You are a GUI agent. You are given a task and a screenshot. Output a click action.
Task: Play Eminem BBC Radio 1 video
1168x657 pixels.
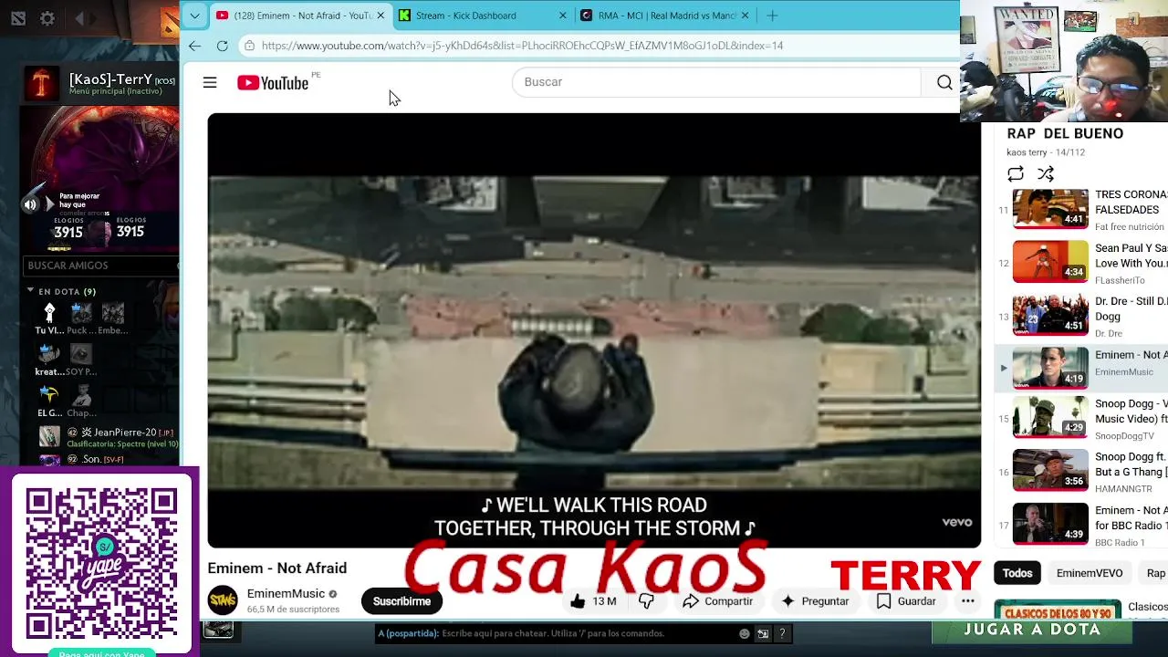1050,524
